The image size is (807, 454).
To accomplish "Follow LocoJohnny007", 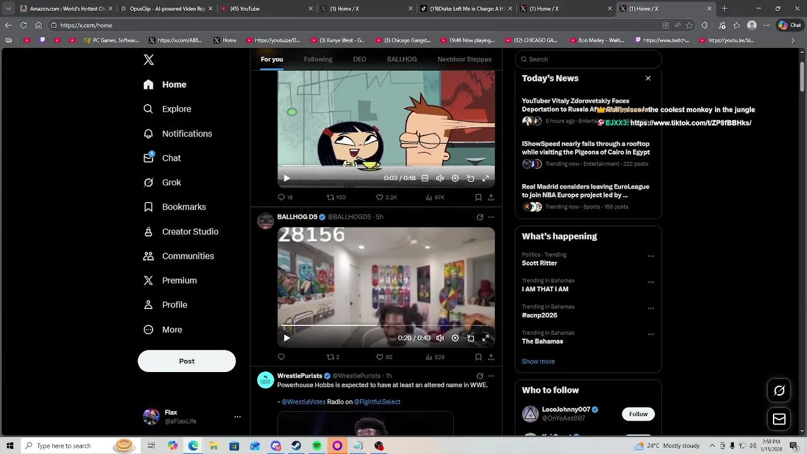I will [x=638, y=414].
